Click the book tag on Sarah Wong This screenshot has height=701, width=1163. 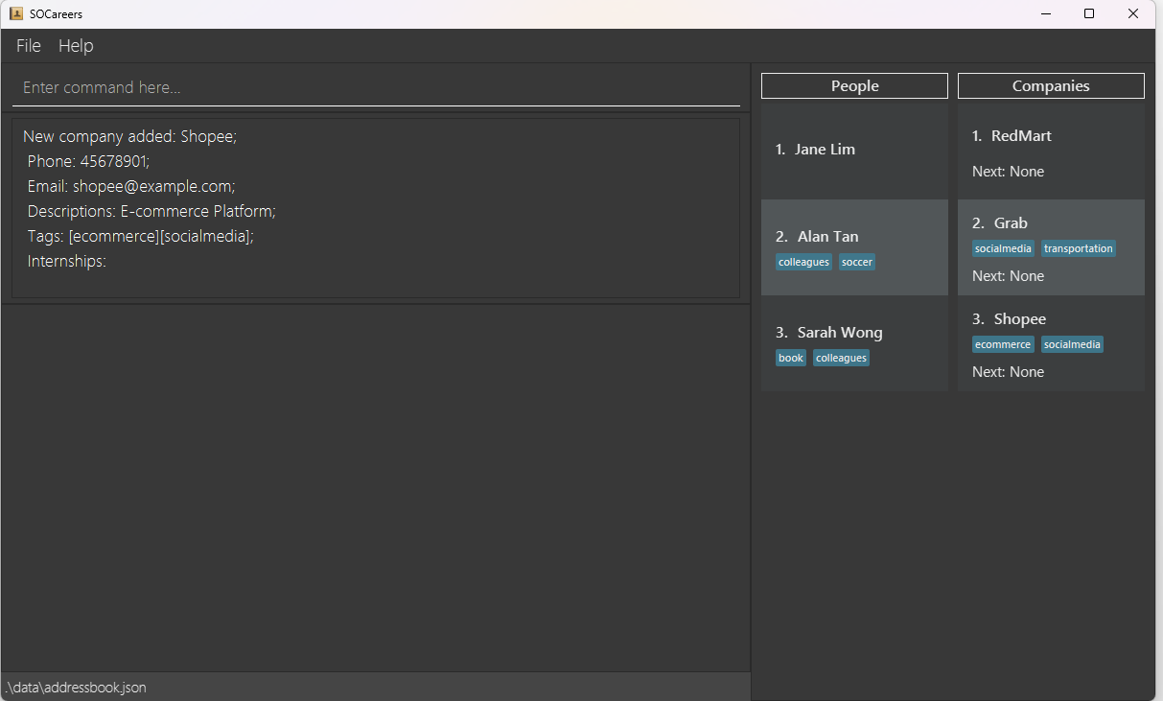click(791, 358)
